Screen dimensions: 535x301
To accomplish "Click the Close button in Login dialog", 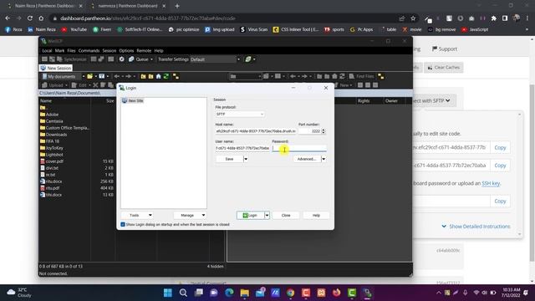I will pos(286,216).
